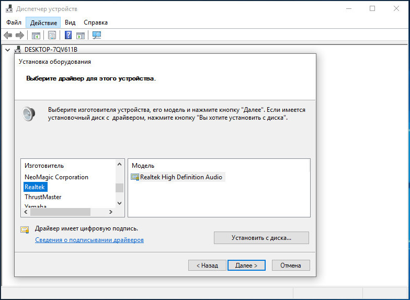Click the show/hide action pane toolbar icon
The width and height of the screenshot is (410, 300).
tap(81, 36)
